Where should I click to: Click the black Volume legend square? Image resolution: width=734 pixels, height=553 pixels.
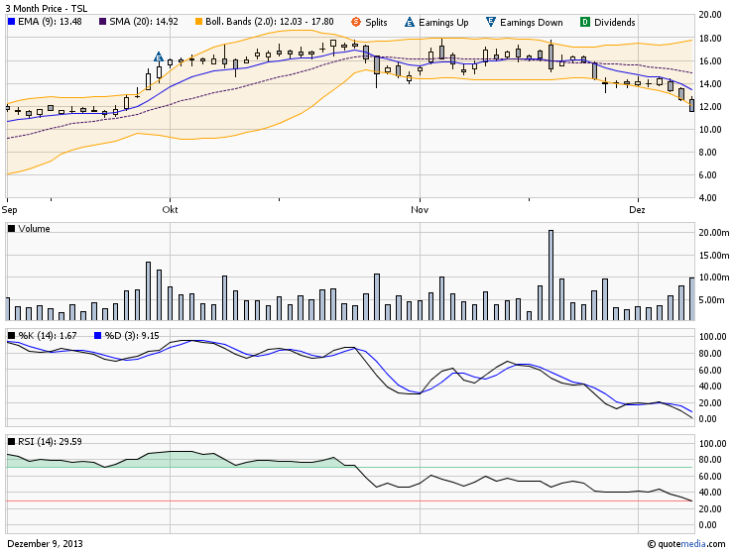pos(11,229)
